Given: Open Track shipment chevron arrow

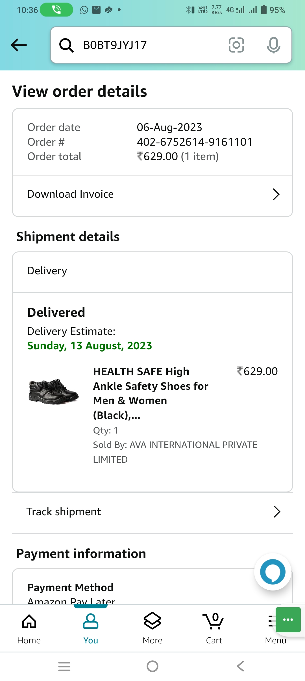Looking at the screenshot, I should click(277, 512).
